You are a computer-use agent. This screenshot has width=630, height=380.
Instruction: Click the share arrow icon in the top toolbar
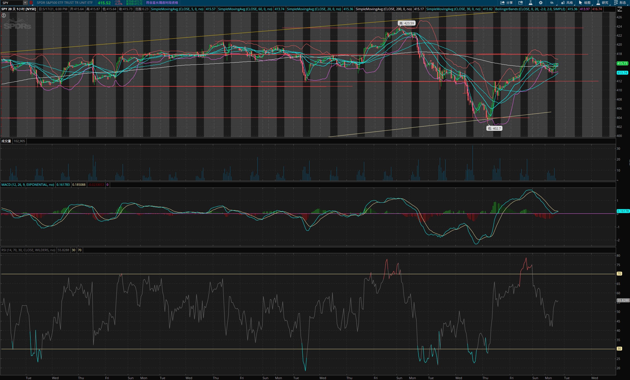(502, 3)
